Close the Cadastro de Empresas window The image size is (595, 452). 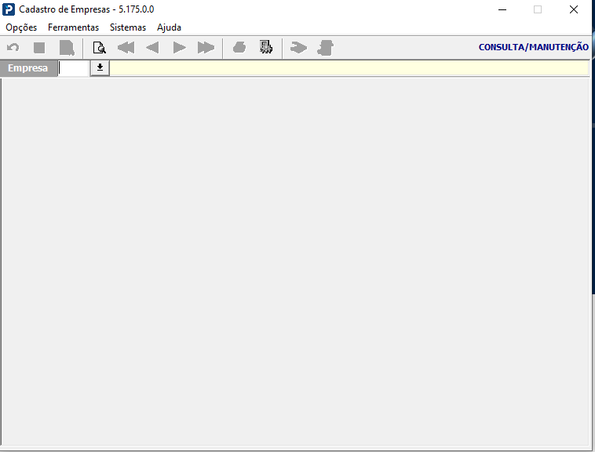coord(574,9)
